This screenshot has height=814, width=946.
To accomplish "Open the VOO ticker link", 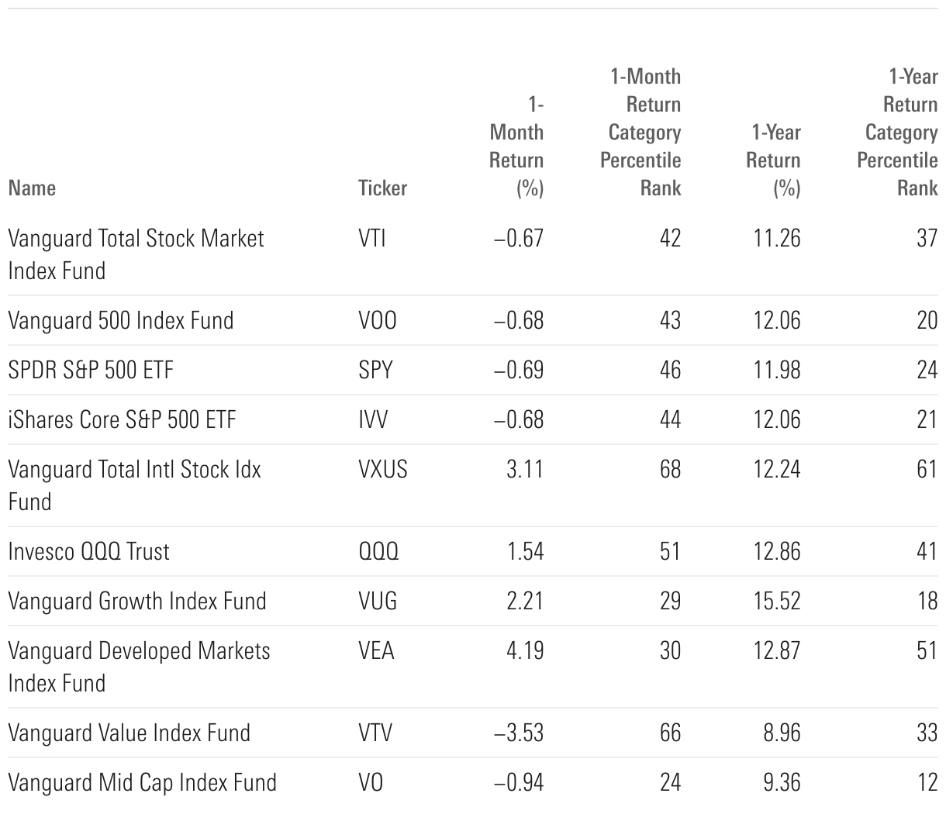I will (377, 320).
